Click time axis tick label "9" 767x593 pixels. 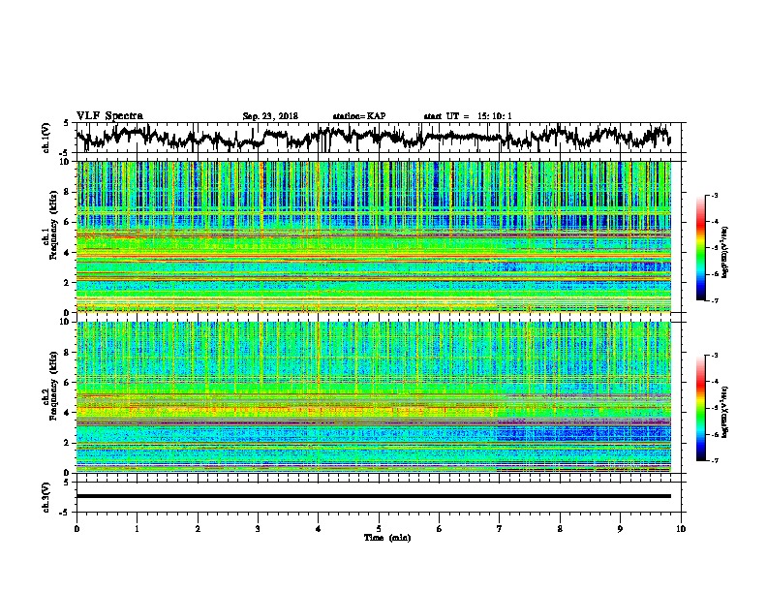click(x=620, y=529)
